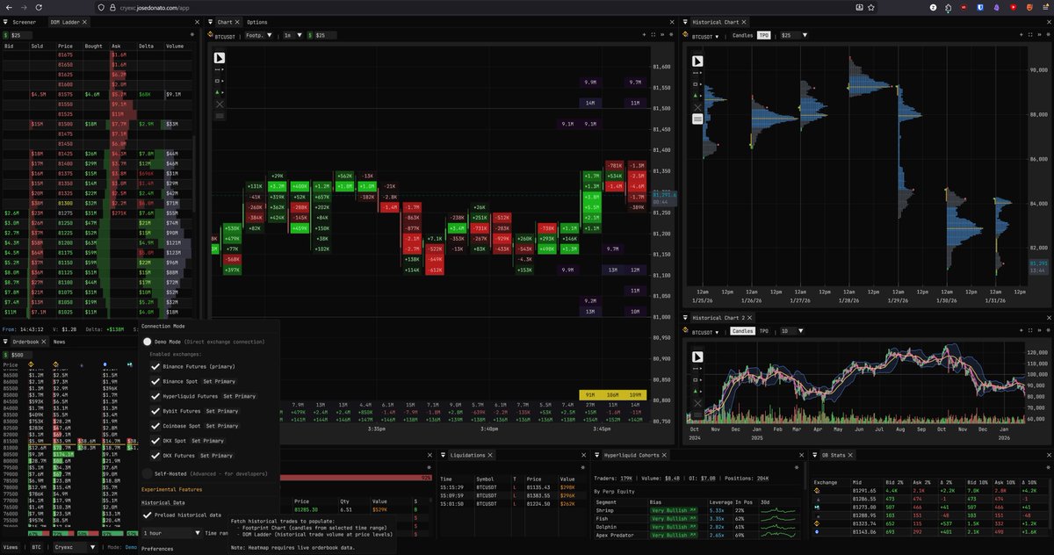The image size is (1054, 555).
Task: Set Hyperliquid Futures as primary
Action: [x=239, y=397]
